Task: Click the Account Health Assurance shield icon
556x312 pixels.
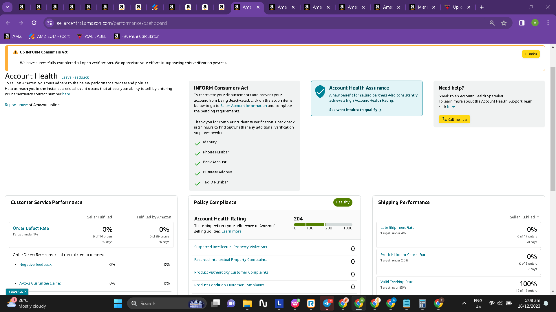Action: [x=320, y=91]
